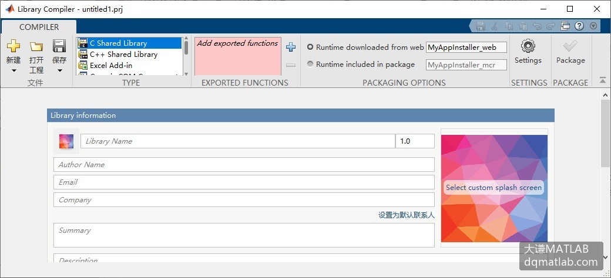This screenshot has height=278, width=611.
Task: Click the 设置为默认联系人 link
Action: pos(407,215)
